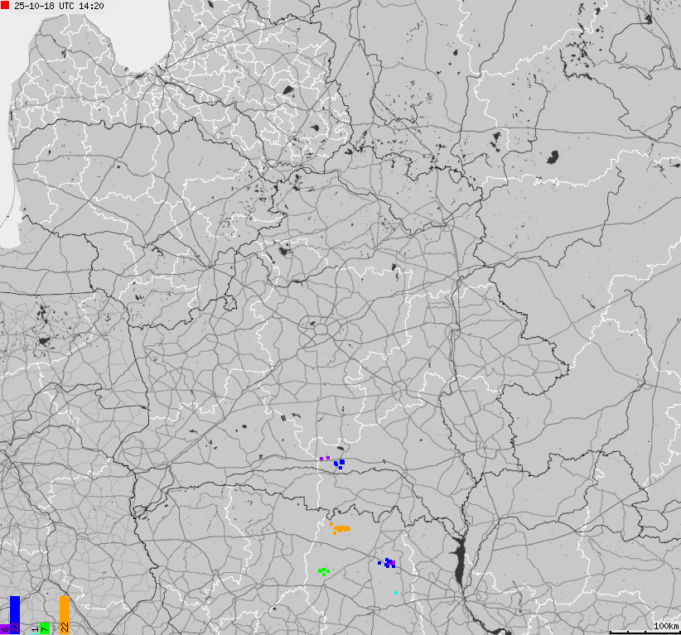Click the green legend bar labeled 7
This screenshot has width=681, height=635.
pyautogui.click(x=44, y=628)
